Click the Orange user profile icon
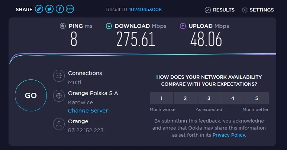The height and width of the screenshot is (150, 287). (x=58, y=124)
